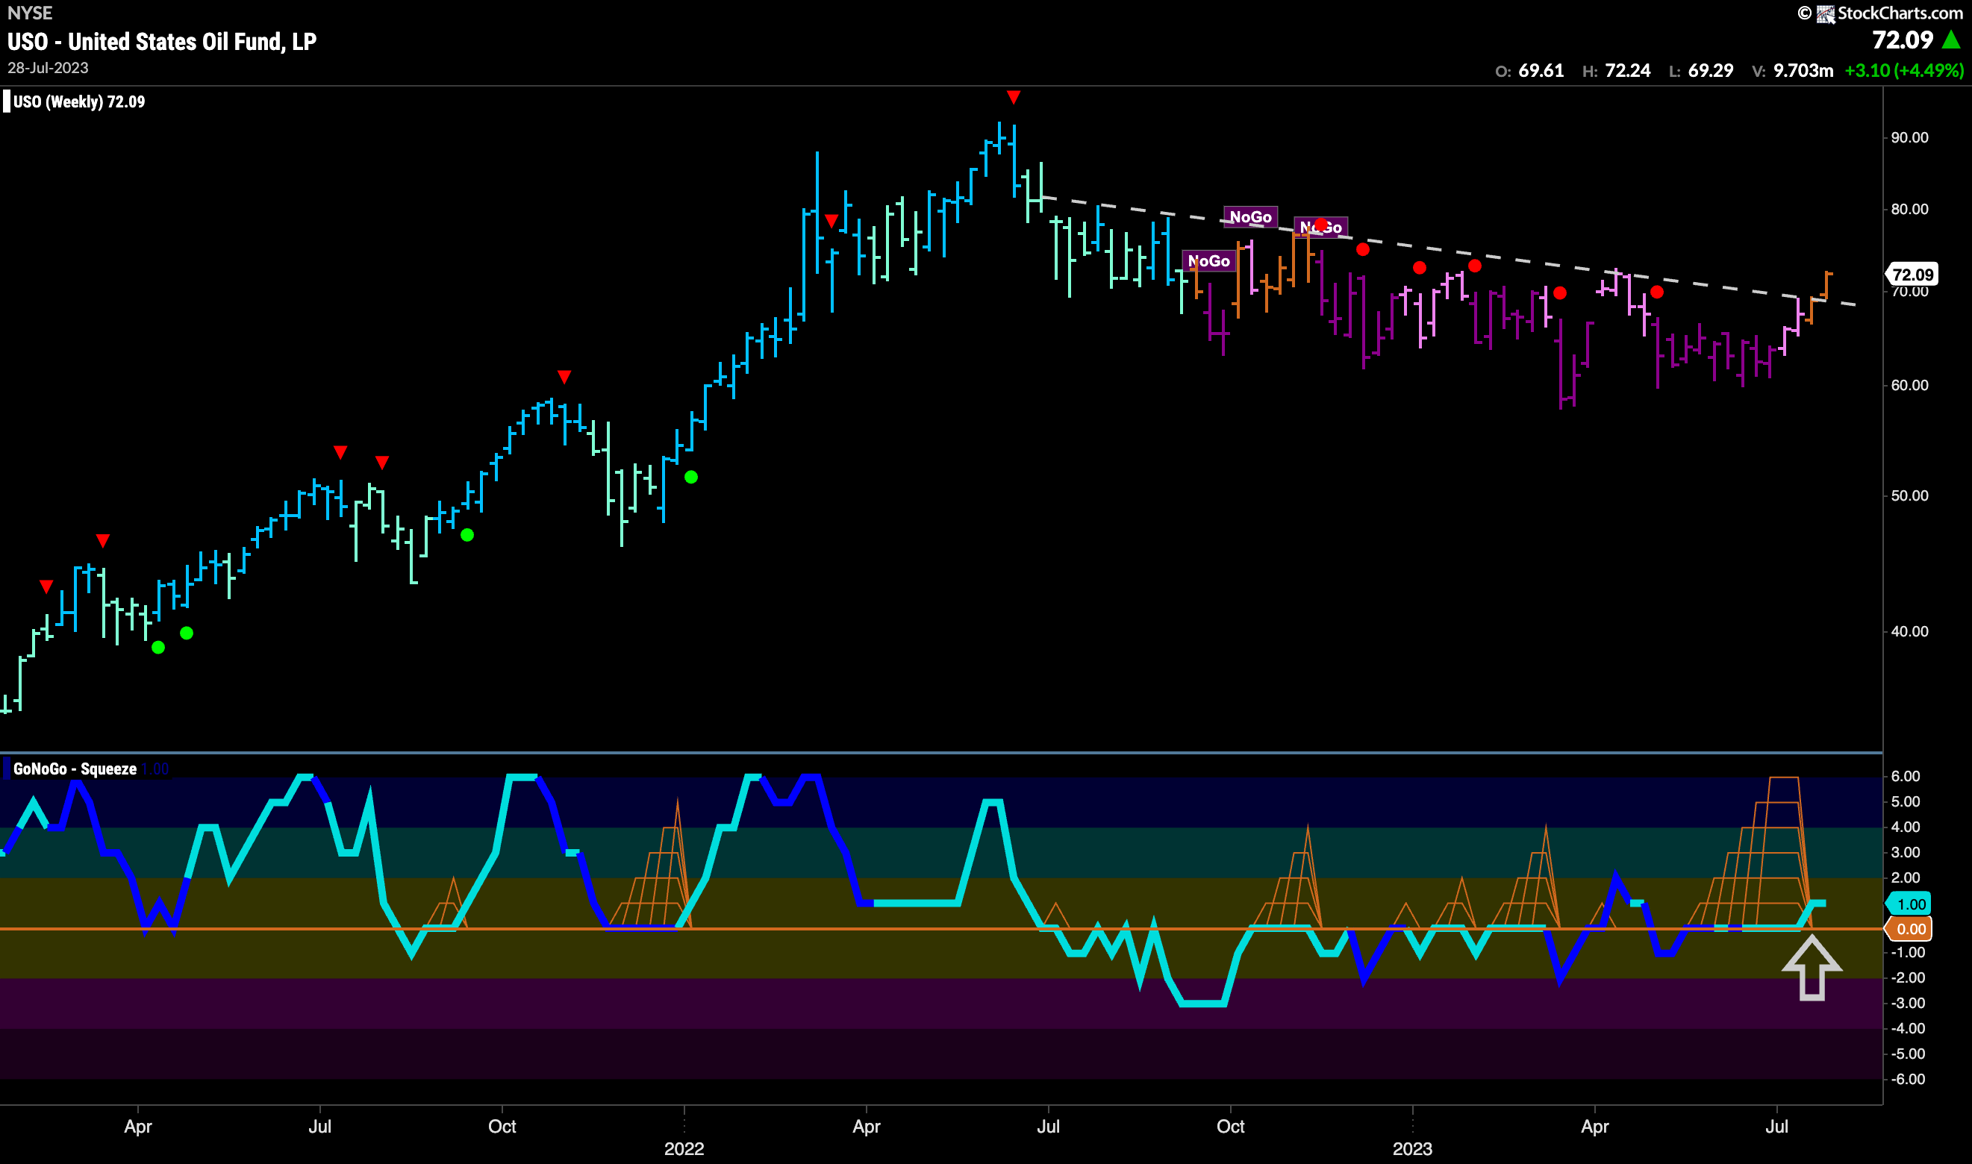
Task: Click the open value 69.61
Action: pos(1541,71)
